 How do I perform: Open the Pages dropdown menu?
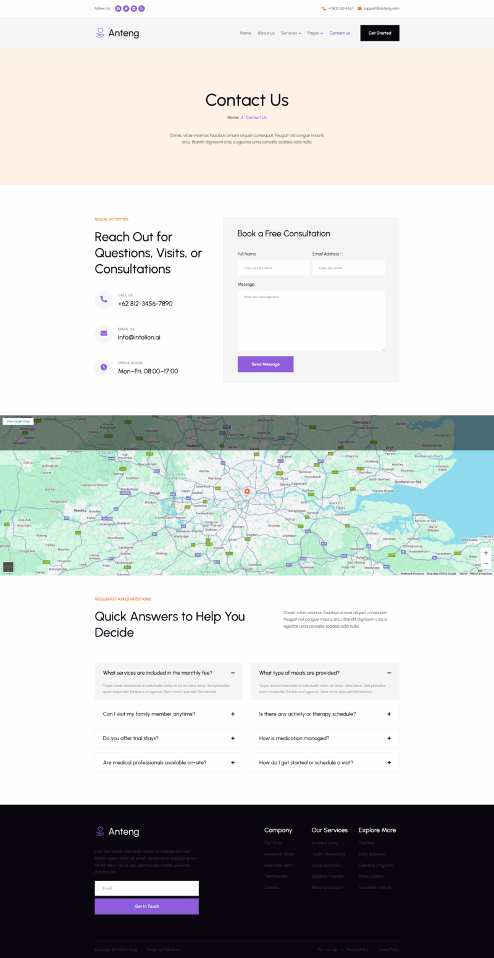315,33
